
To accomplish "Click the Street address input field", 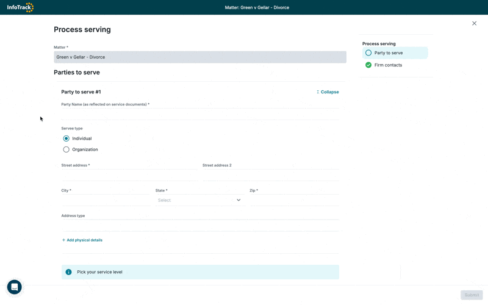I will (x=129, y=175).
